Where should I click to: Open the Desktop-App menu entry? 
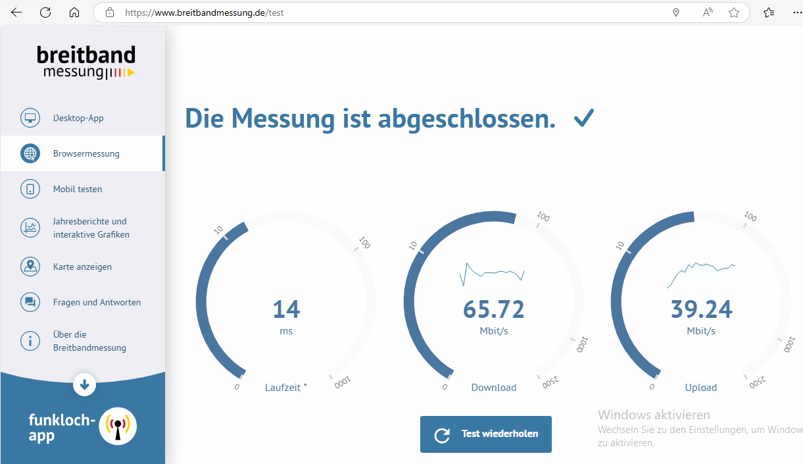pyautogui.click(x=82, y=118)
